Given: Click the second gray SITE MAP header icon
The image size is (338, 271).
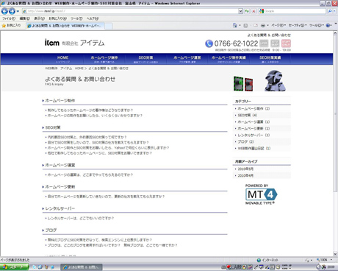Looking at the screenshot, I should 275,43.
